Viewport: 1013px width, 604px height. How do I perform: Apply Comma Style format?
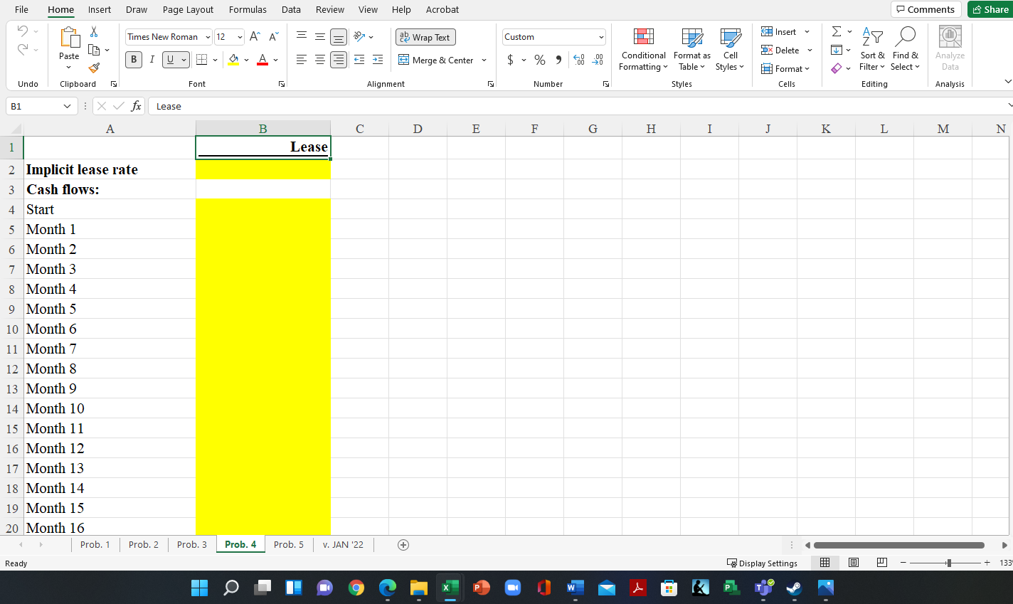click(558, 60)
